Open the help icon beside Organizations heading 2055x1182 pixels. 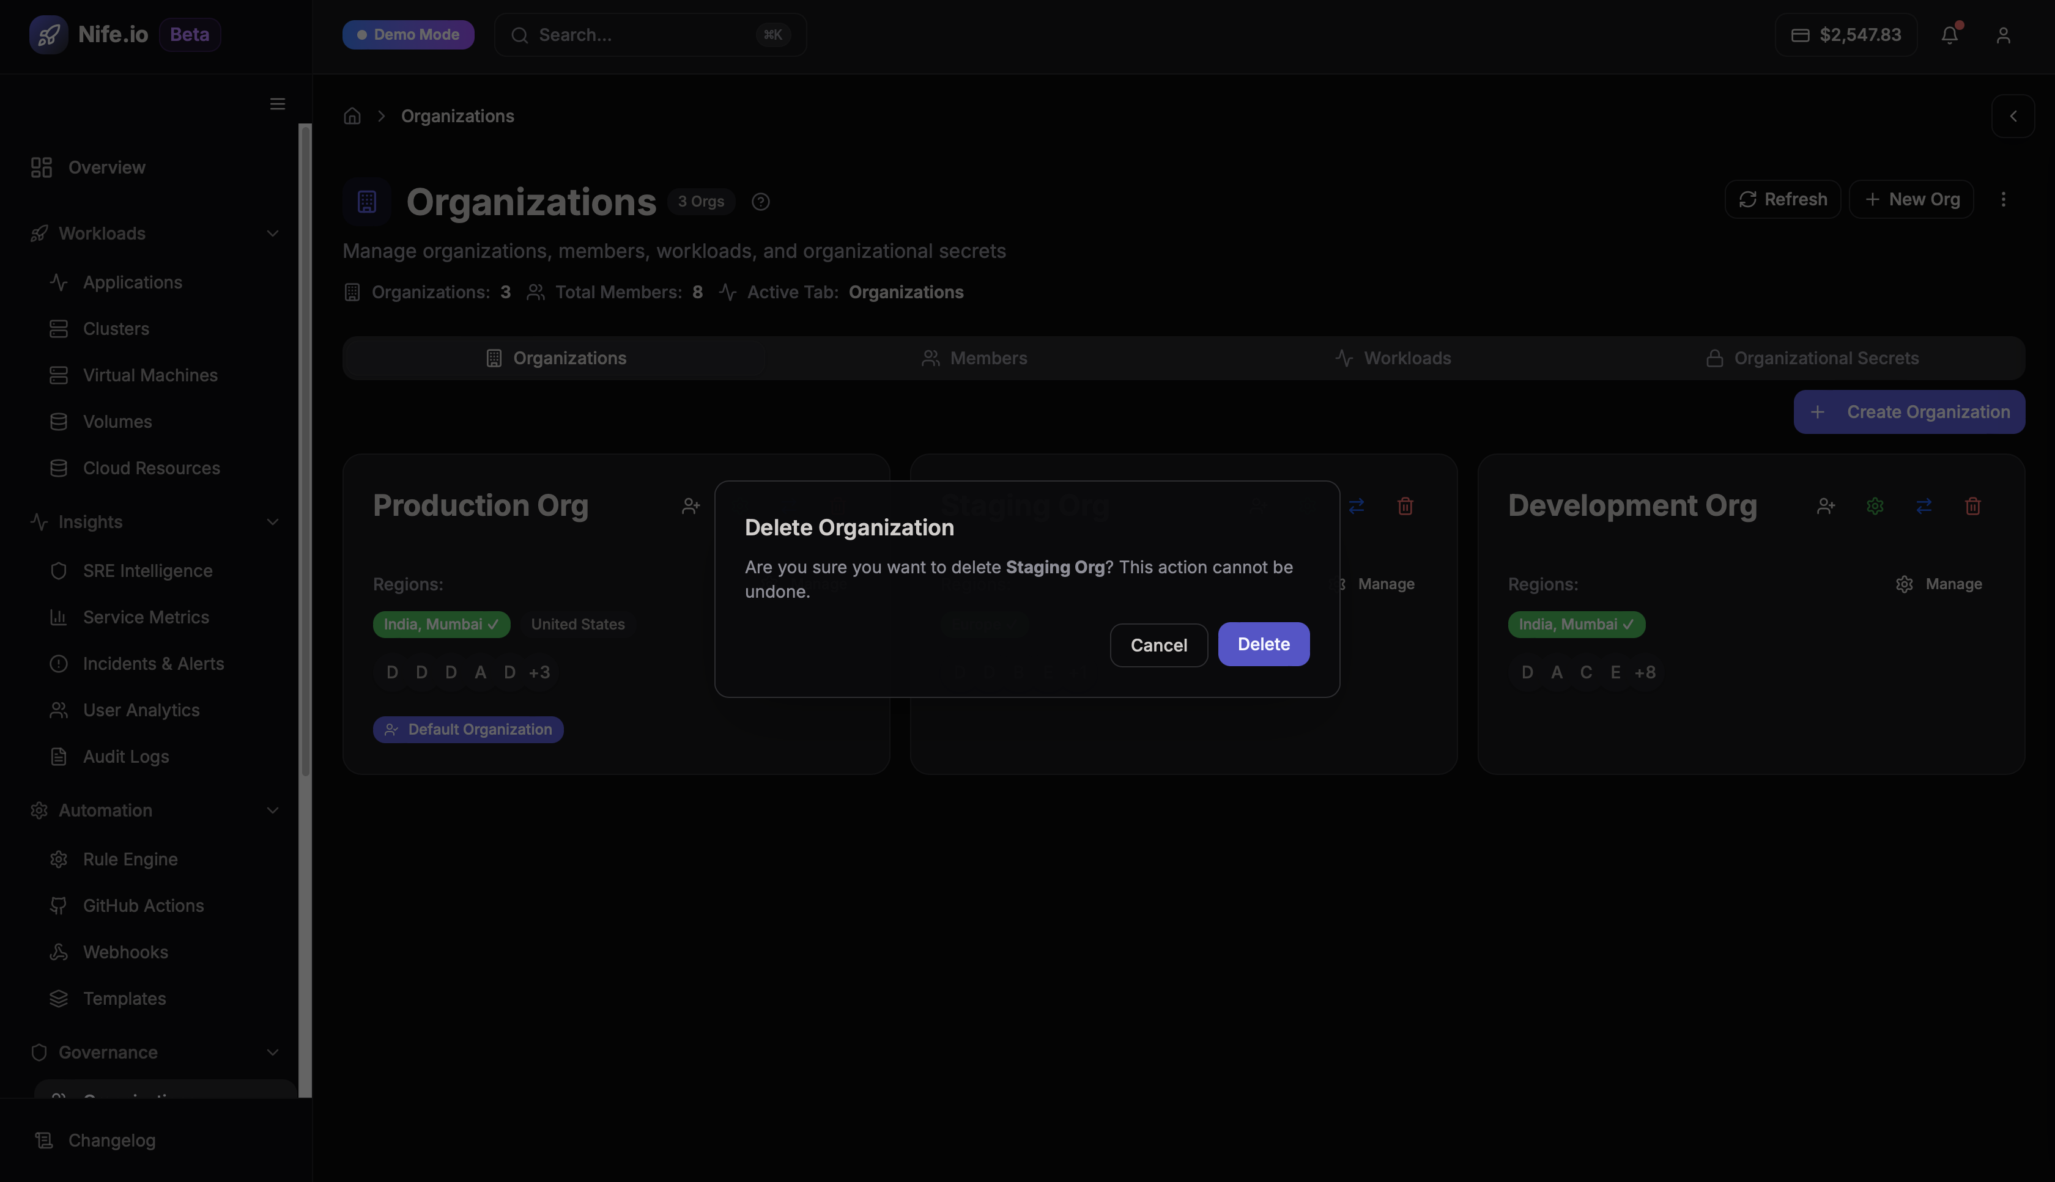[x=760, y=201]
